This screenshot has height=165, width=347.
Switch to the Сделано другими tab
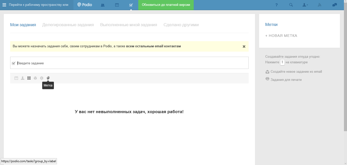pos(181,25)
